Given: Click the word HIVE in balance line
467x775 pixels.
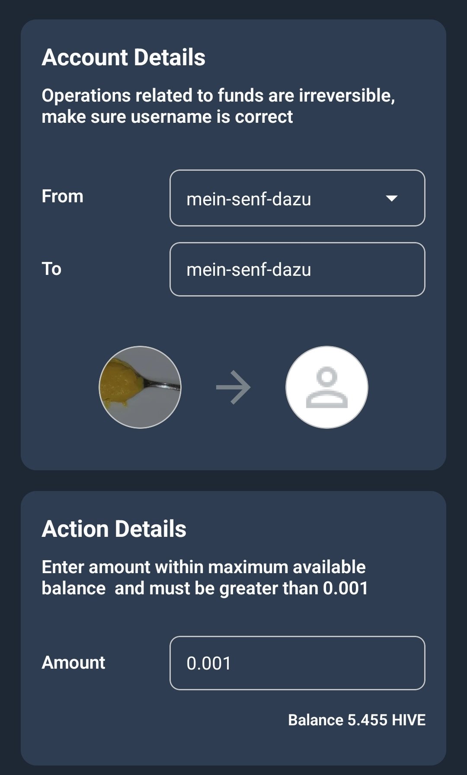Looking at the screenshot, I should click(408, 720).
